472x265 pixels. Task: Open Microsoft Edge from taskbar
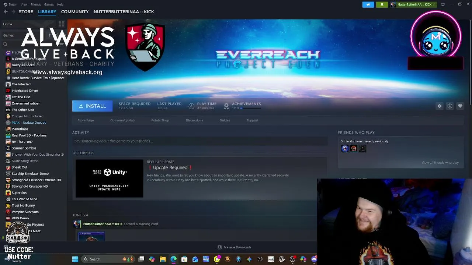pyautogui.click(x=173, y=259)
